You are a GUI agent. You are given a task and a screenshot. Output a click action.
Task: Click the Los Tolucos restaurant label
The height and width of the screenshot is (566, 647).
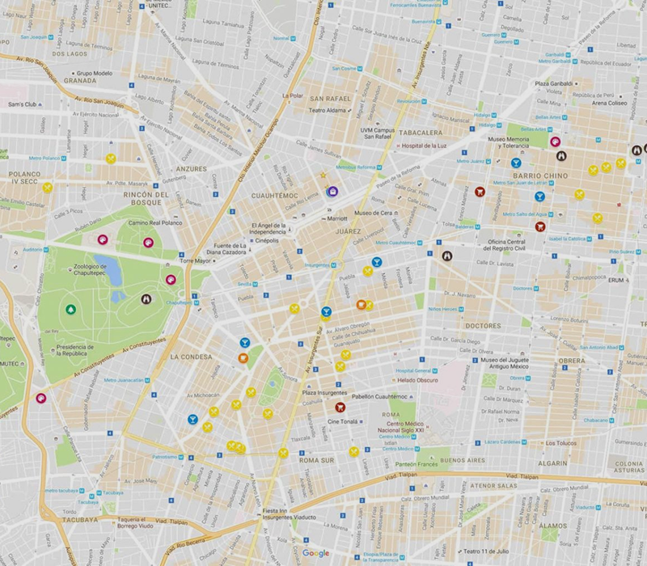pos(560,443)
